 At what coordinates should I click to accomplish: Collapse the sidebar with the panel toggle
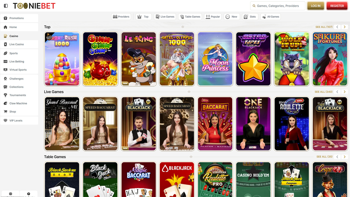point(6,5)
